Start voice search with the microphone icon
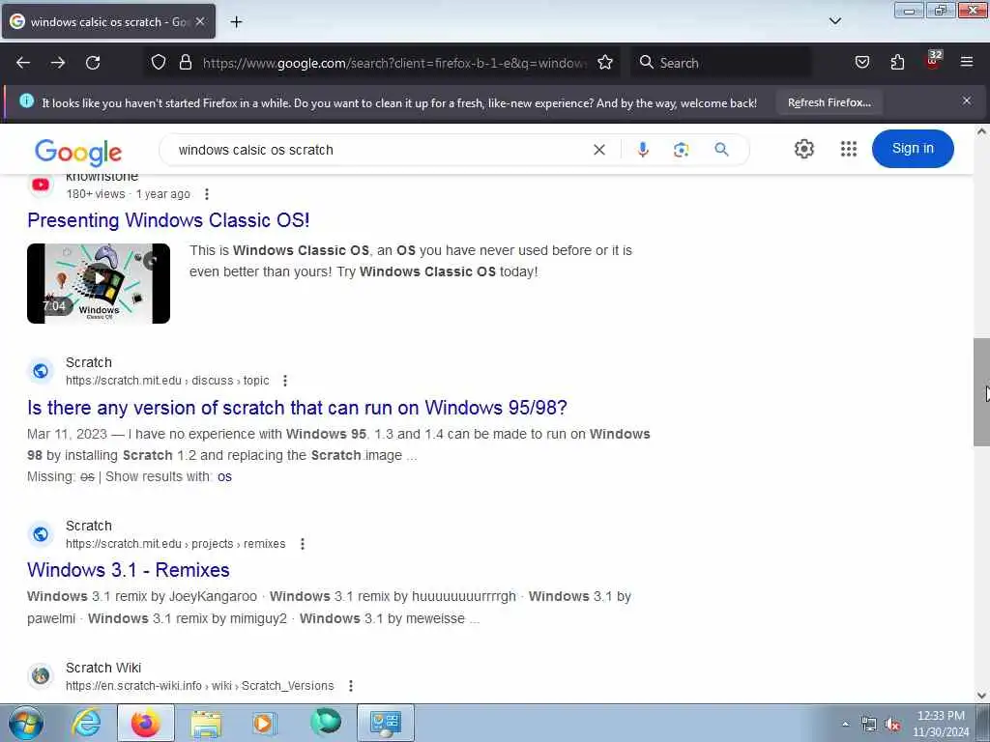 [643, 150]
